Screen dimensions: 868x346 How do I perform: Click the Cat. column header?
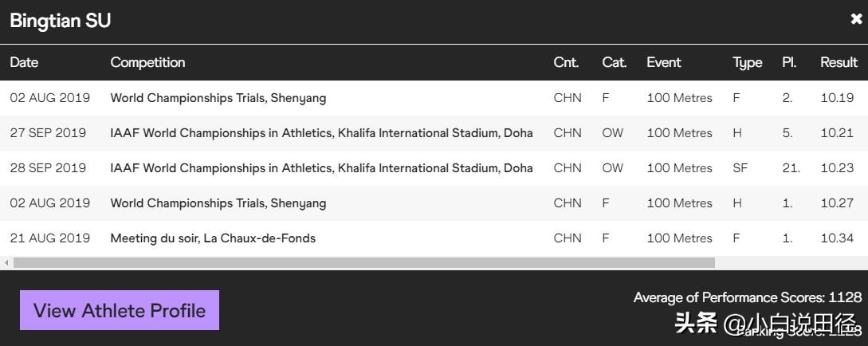click(x=614, y=62)
